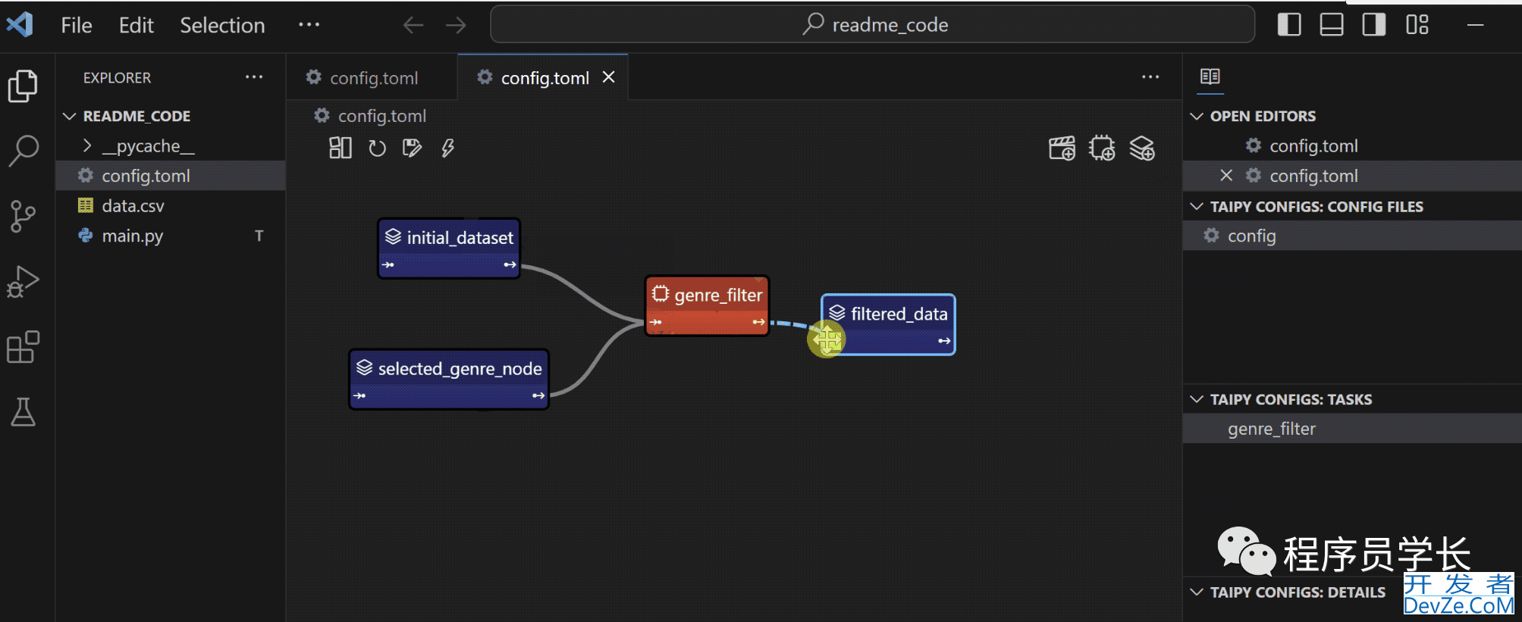Image resolution: width=1522 pixels, height=622 pixels.
Task: Open data.csv in the Explorer
Action: point(171,205)
